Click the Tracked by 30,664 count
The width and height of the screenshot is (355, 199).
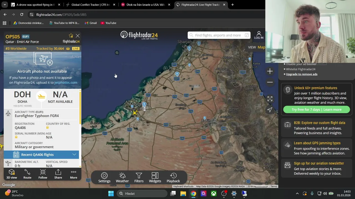tap(50, 48)
